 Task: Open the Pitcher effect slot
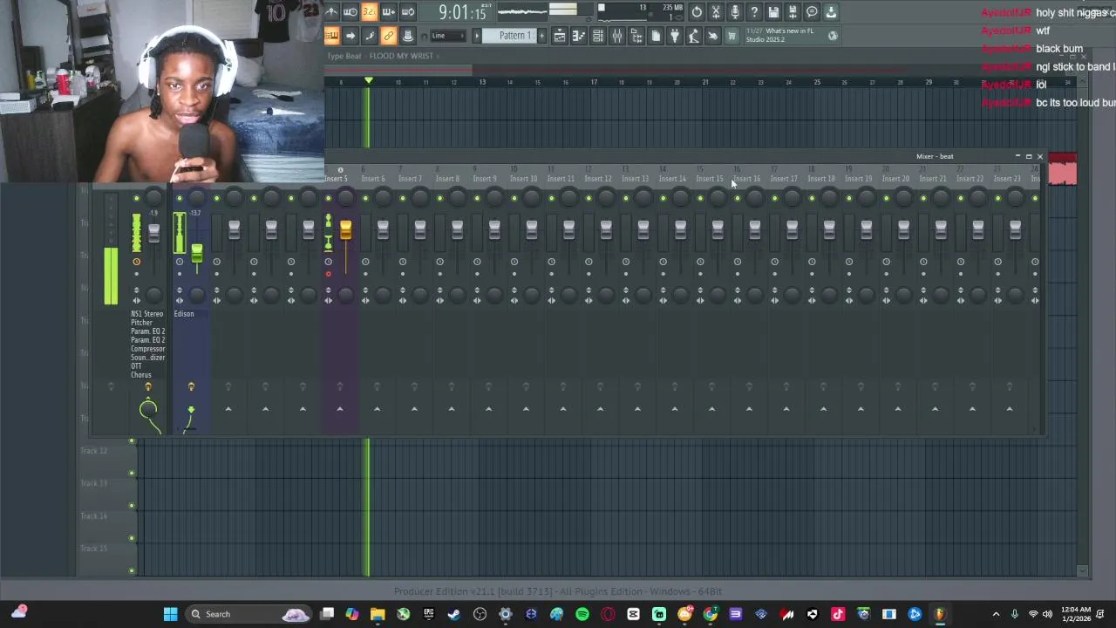click(x=141, y=323)
